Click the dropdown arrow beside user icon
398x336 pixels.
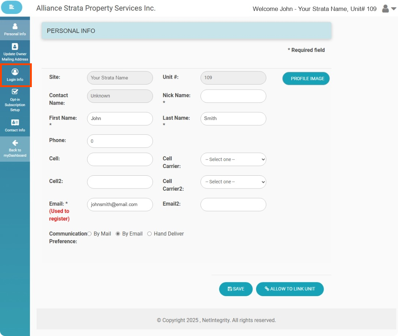coord(394,9)
